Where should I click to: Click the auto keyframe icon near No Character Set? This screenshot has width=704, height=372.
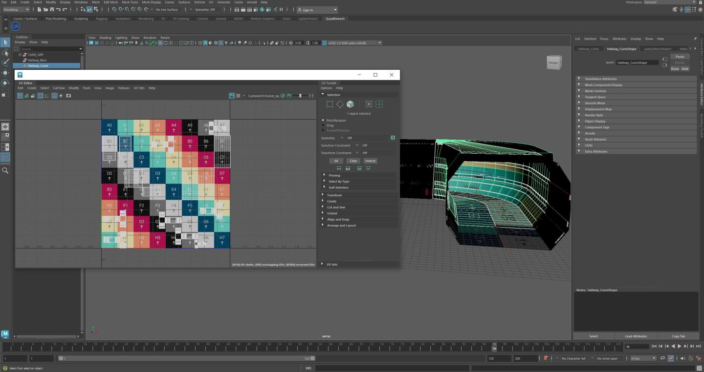[546, 358]
